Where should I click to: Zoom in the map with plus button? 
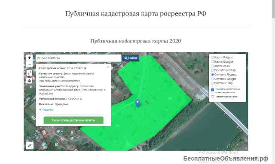pyautogui.click(x=30, y=58)
